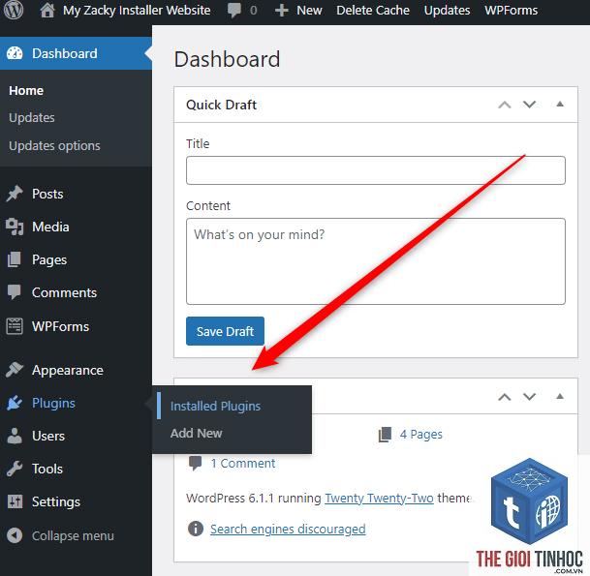This screenshot has width=590, height=576.
Task: Move the second widget down
Action: click(529, 397)
